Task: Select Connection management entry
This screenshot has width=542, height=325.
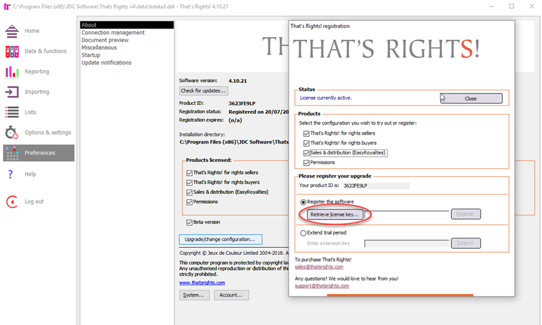Action: (x=113, y=32)
